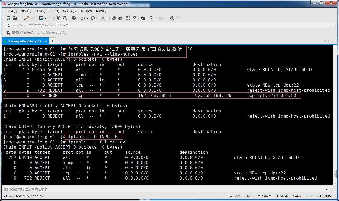Expand the Font dropdown arrow
Screen dimensions: 339x201
coord(107,18)
